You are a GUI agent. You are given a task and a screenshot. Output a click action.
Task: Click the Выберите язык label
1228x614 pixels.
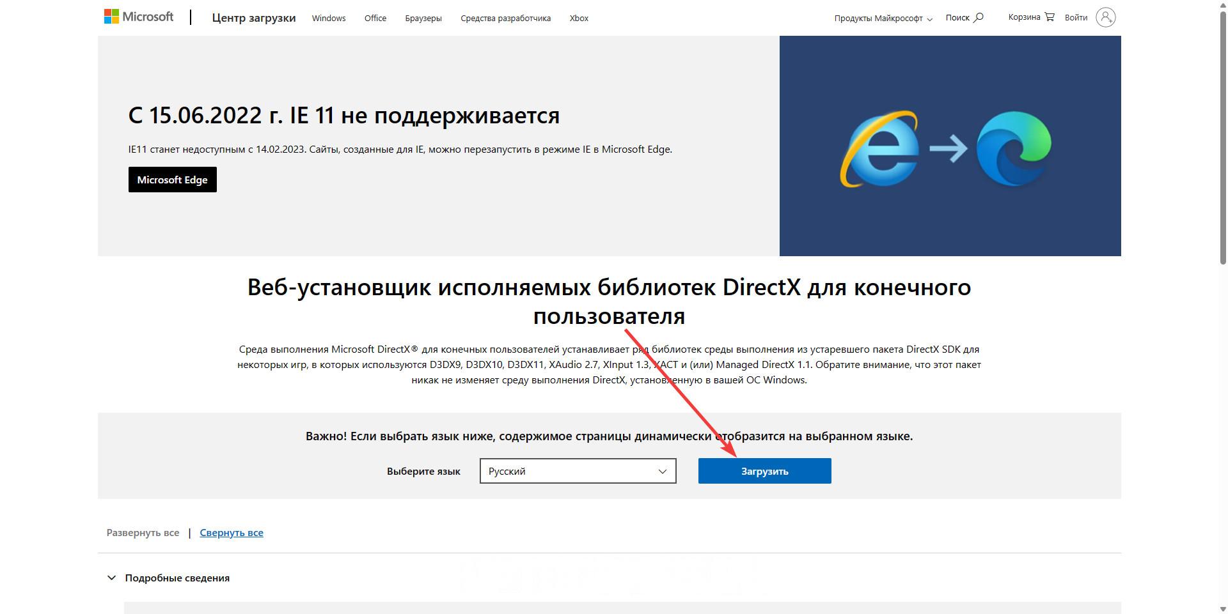pyautogui.click(x=423, y=471)
